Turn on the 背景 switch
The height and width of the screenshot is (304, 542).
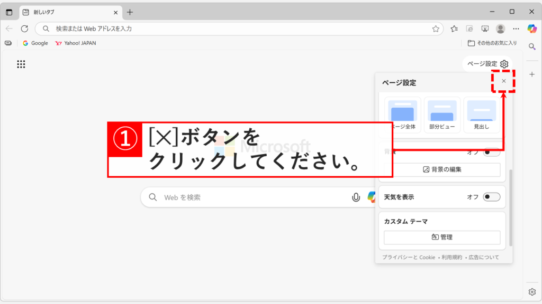tap(492, 151)
